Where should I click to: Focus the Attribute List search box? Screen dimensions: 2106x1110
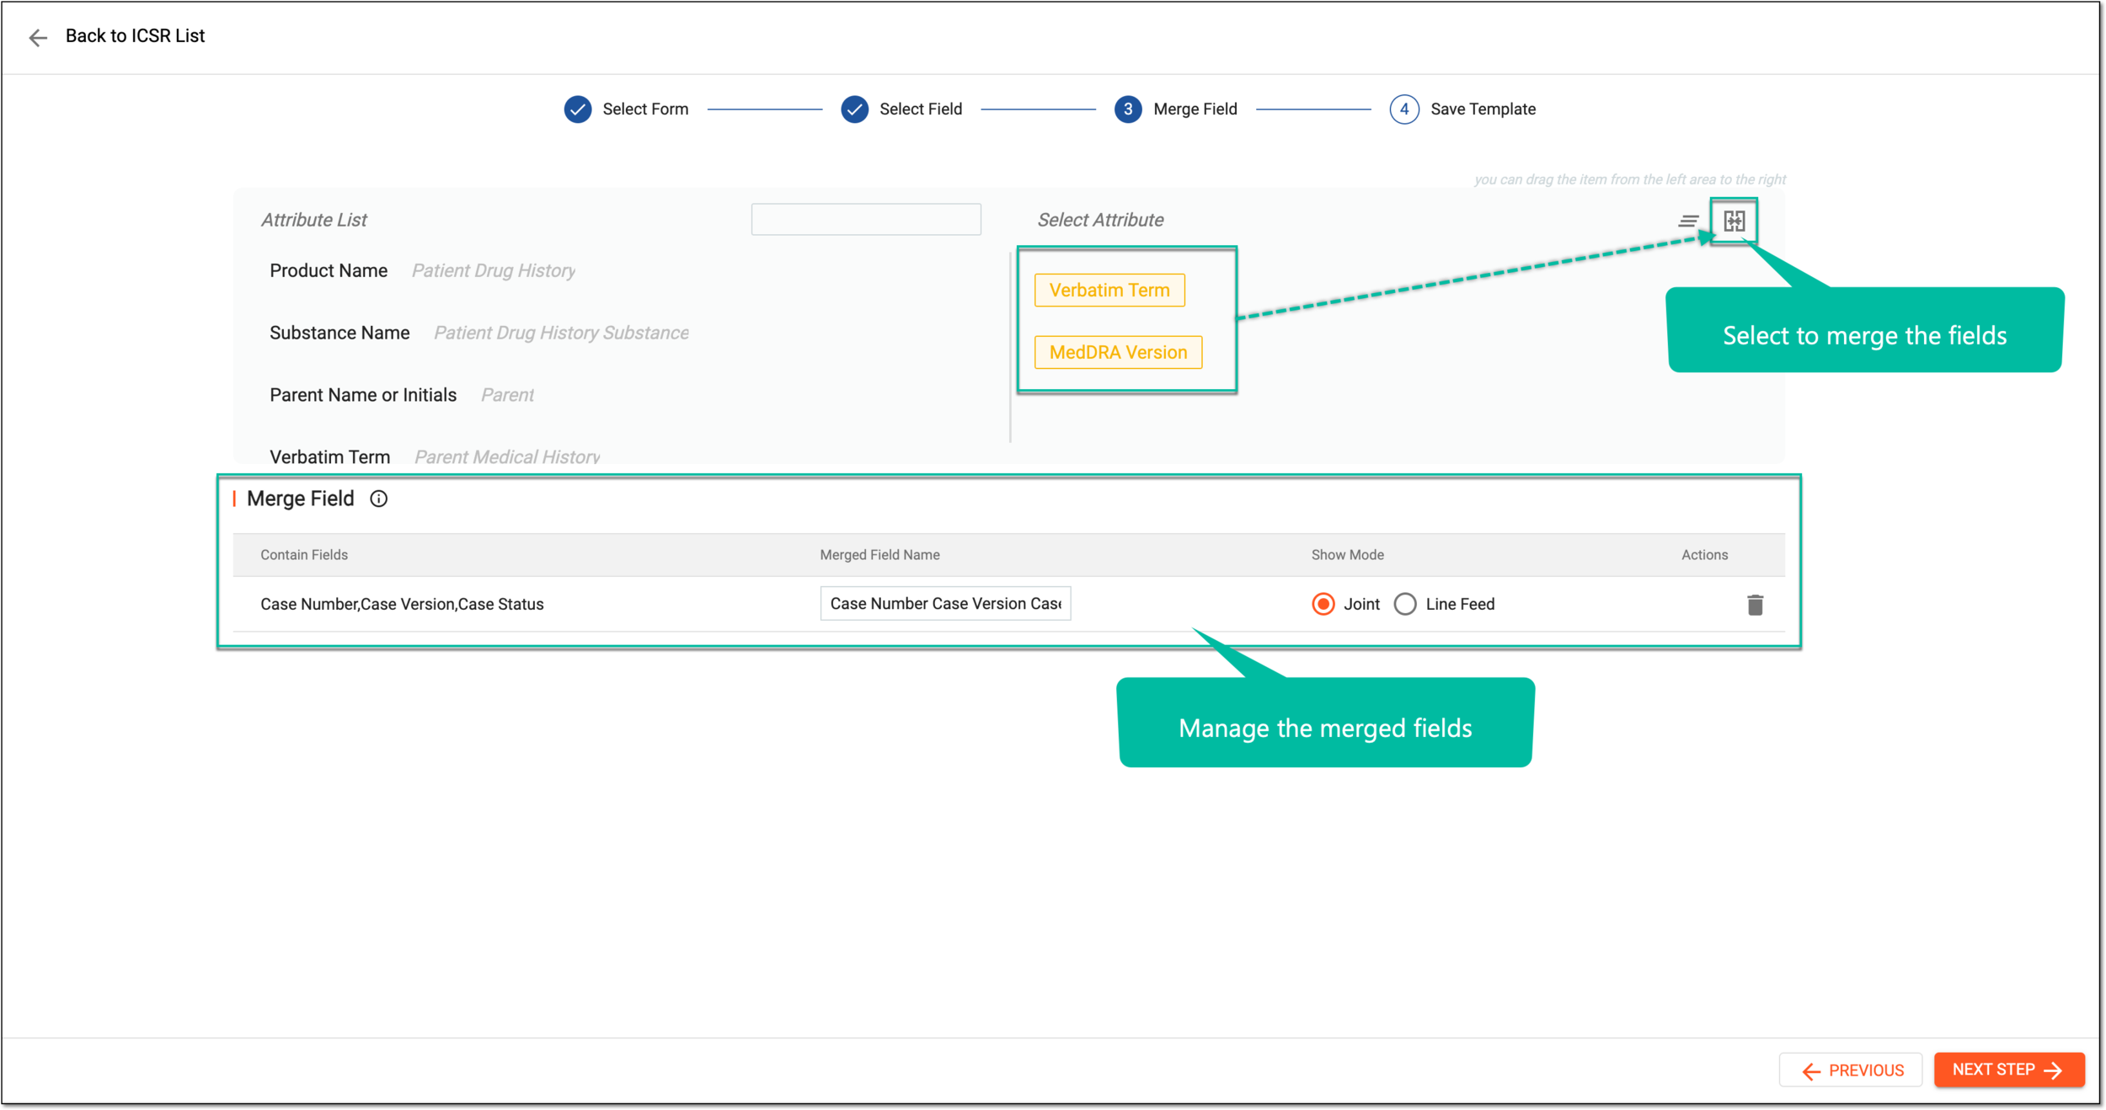tap(866, 219)
